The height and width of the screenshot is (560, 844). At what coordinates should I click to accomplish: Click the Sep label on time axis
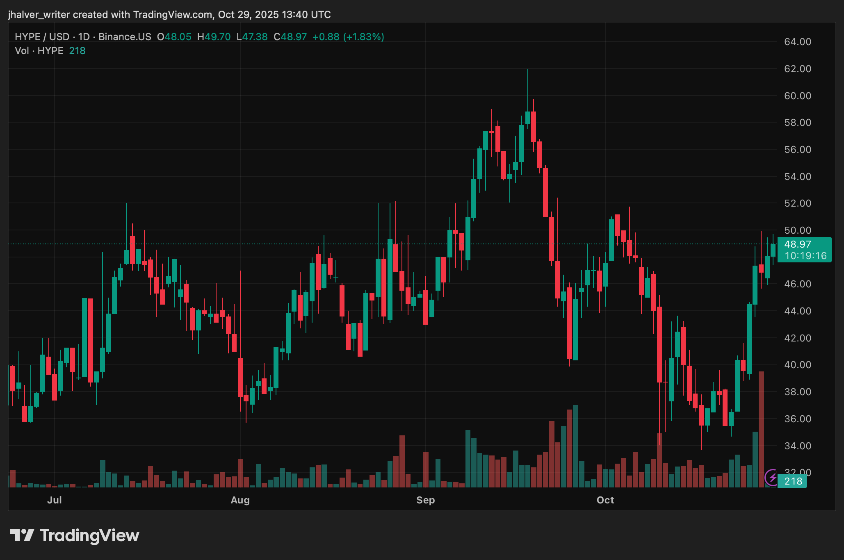coord(426,500)
